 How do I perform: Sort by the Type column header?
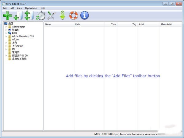click(111, 24)
